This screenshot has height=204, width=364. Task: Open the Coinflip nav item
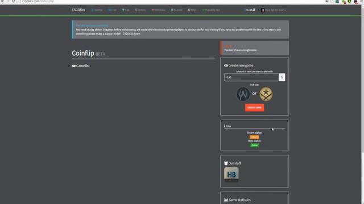coord(97,10)
